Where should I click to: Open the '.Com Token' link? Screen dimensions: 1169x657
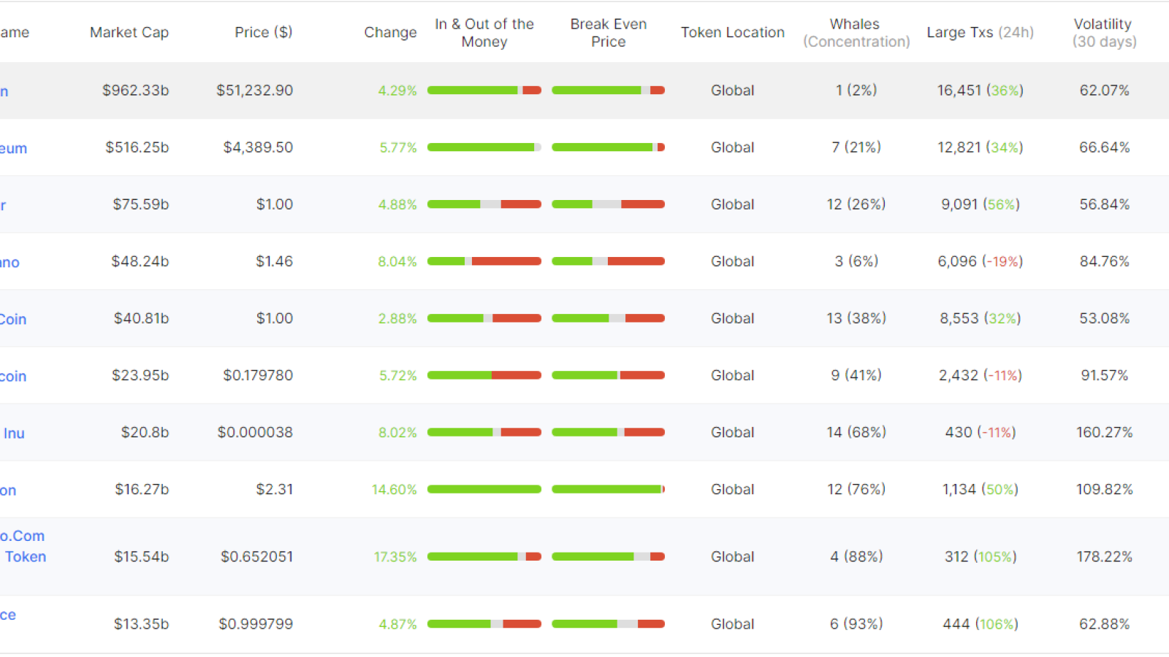pyautogui.click(x=23, y=546)
